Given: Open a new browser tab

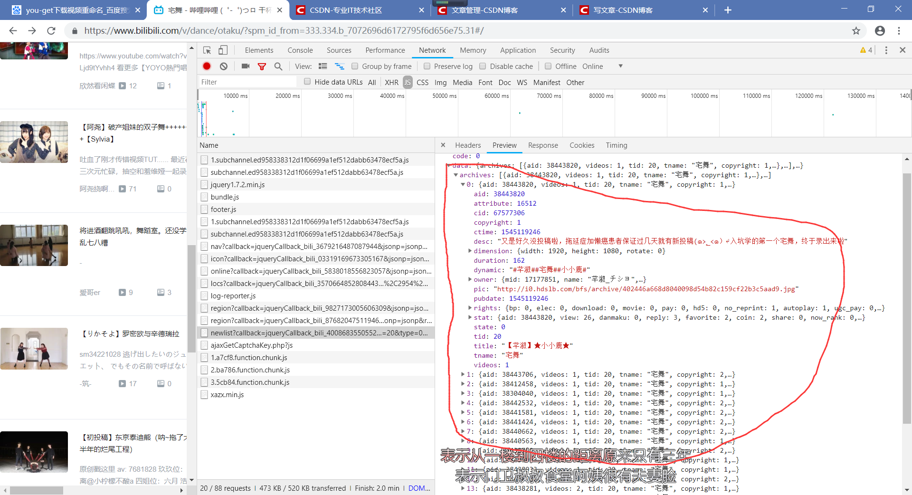Looking at the screenshot, I should coord(728,10).
